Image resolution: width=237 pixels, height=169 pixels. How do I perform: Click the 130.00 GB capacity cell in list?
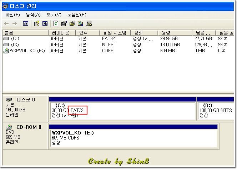[x=170, y=44]
